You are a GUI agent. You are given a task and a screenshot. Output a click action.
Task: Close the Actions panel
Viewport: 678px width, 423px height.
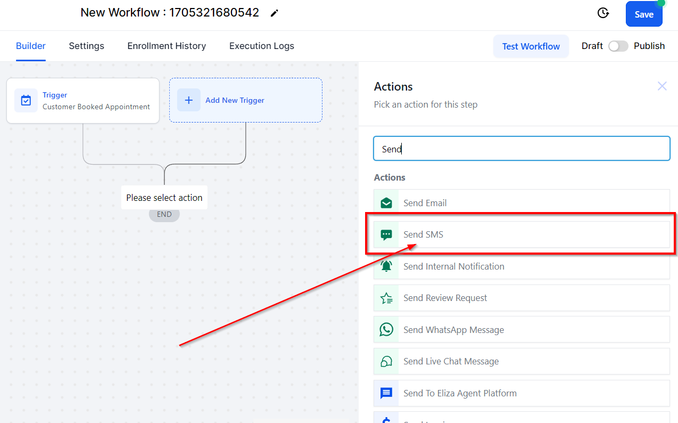click(x=662, y=86)
